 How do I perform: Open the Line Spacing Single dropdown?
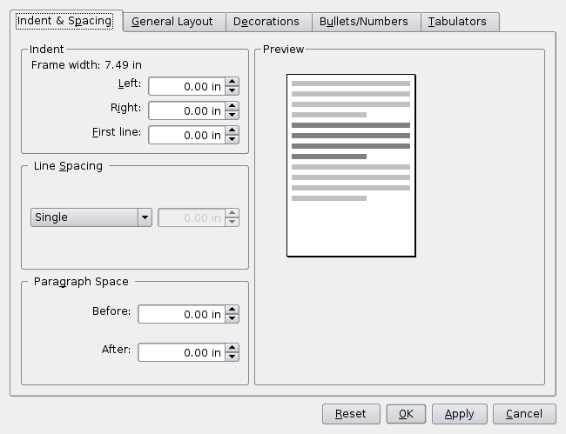pos(145,217)
